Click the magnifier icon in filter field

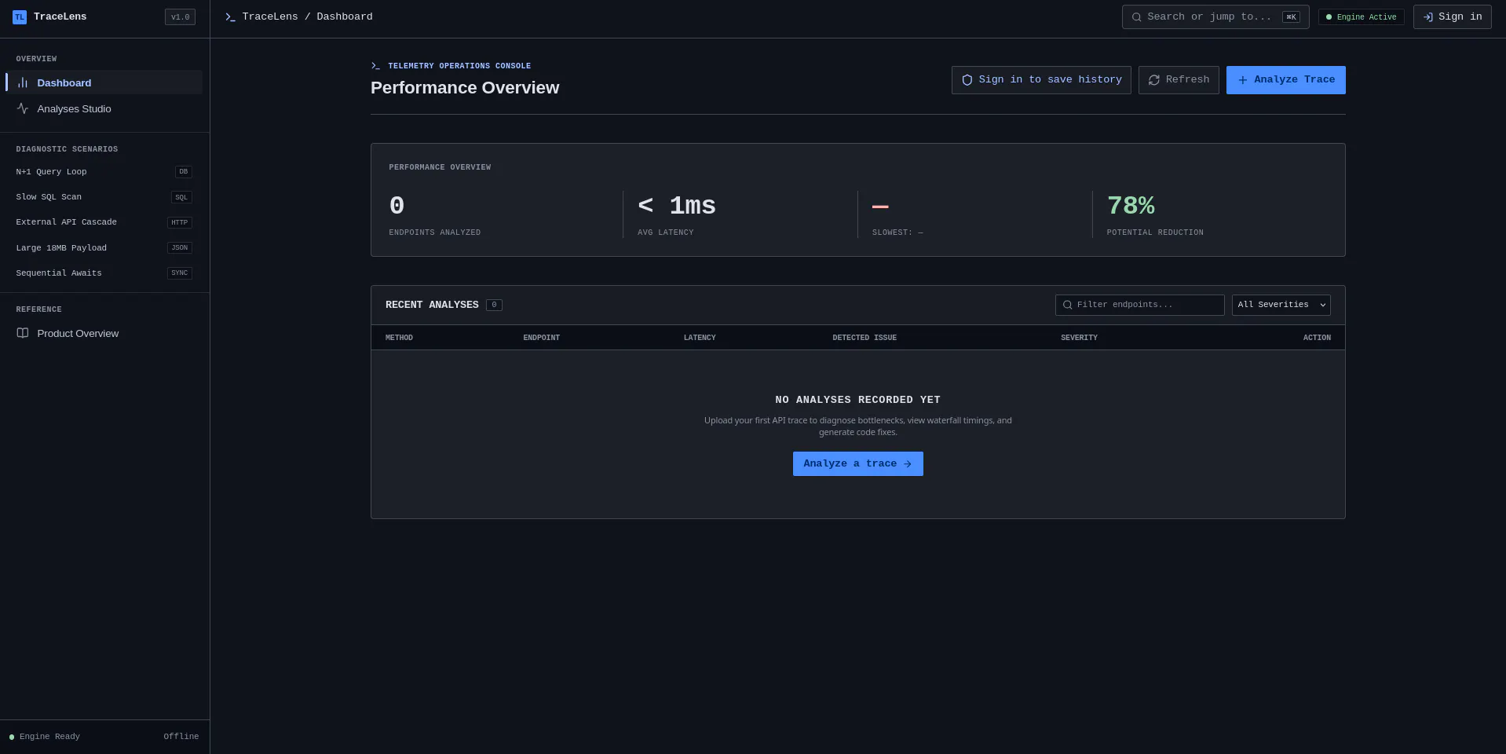[1068, 306]
